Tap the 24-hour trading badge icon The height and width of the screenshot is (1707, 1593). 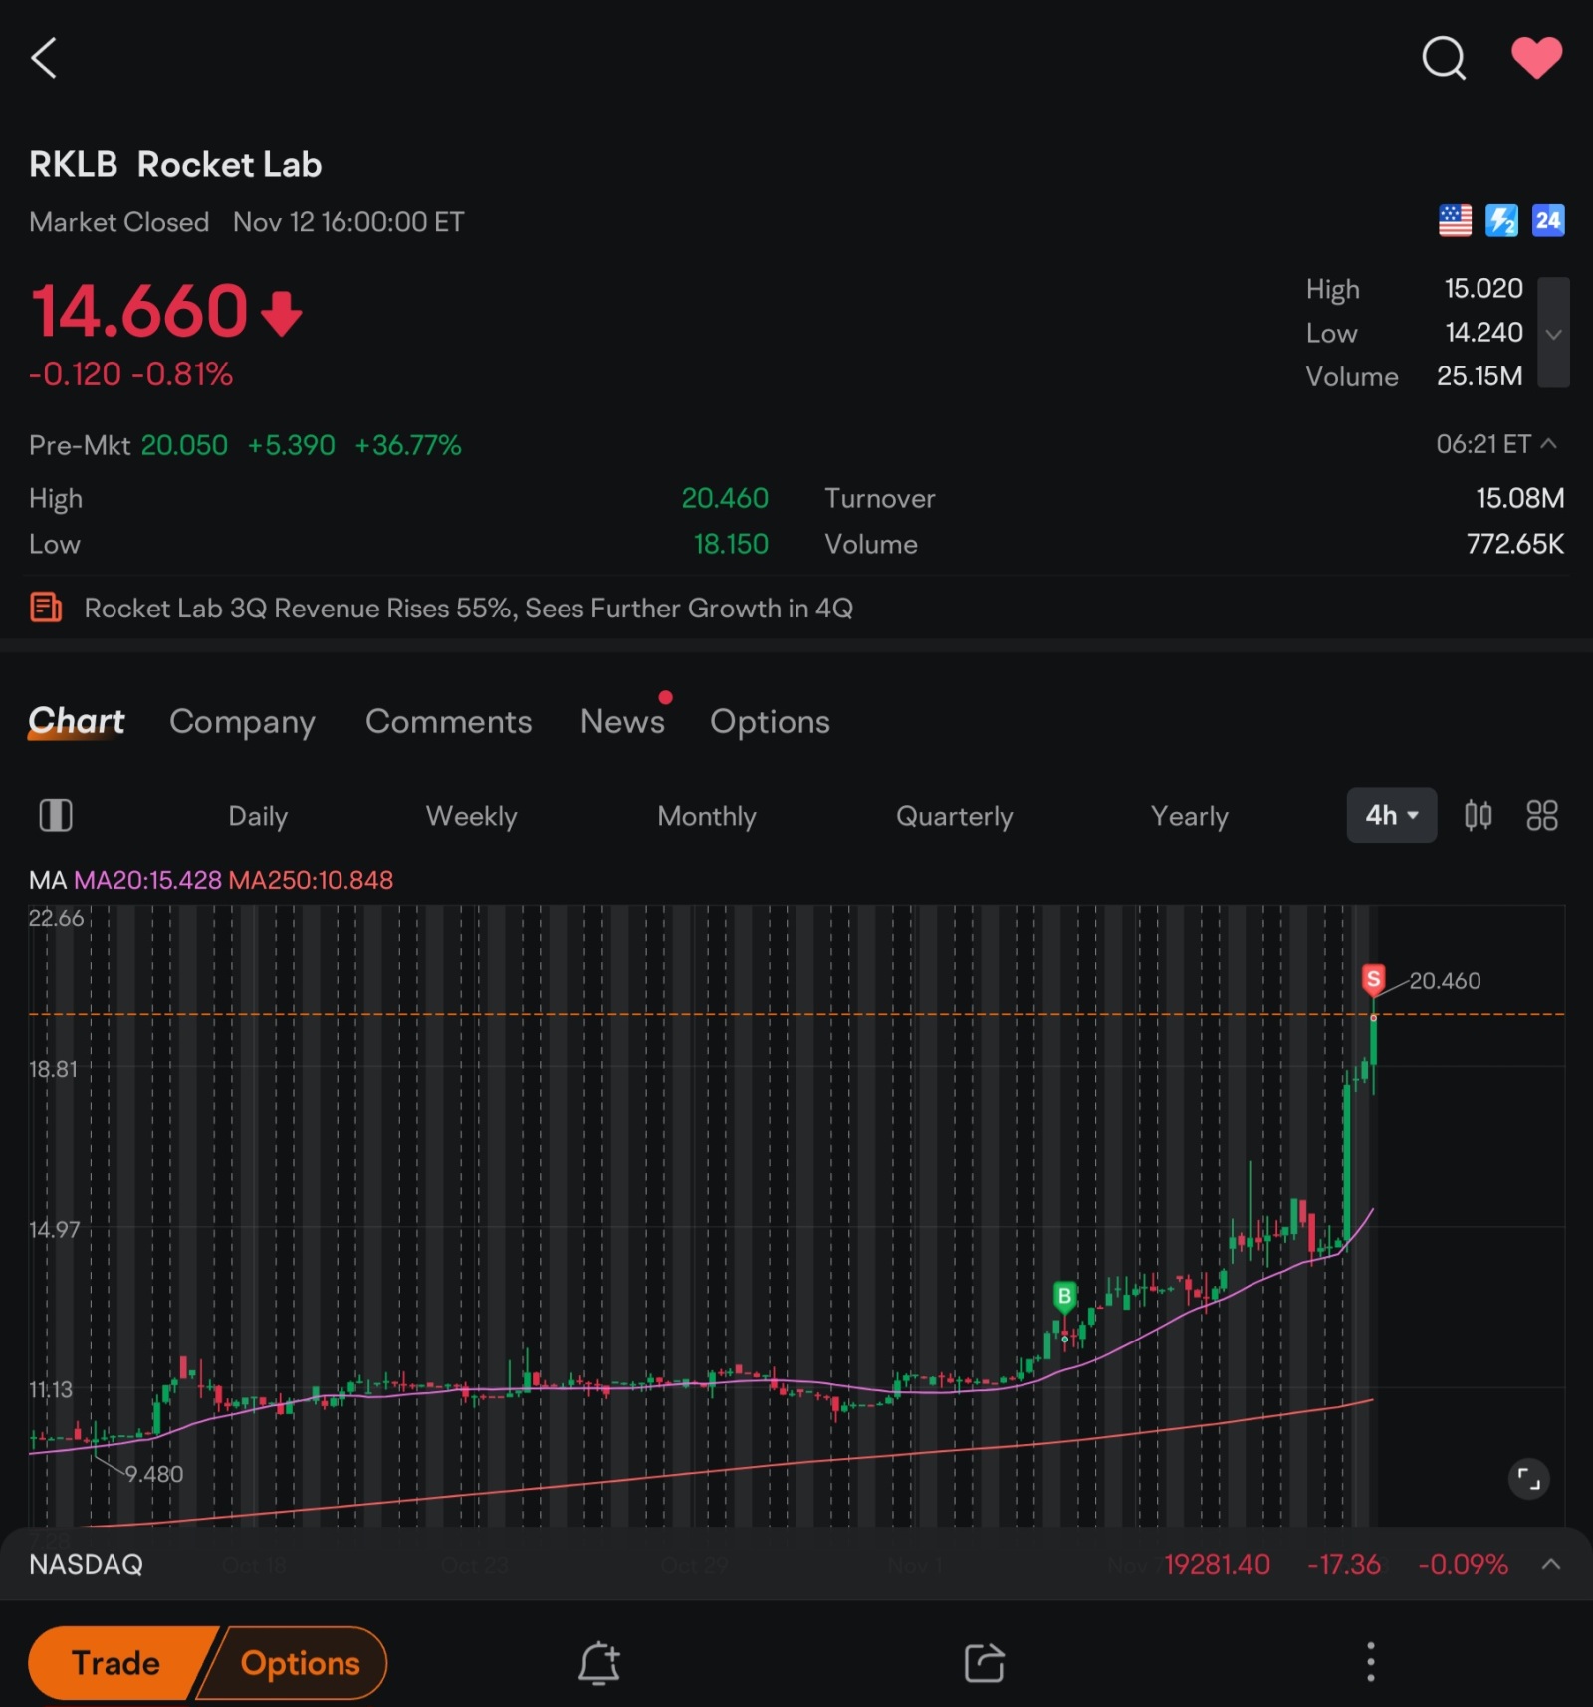[1548, 220]
